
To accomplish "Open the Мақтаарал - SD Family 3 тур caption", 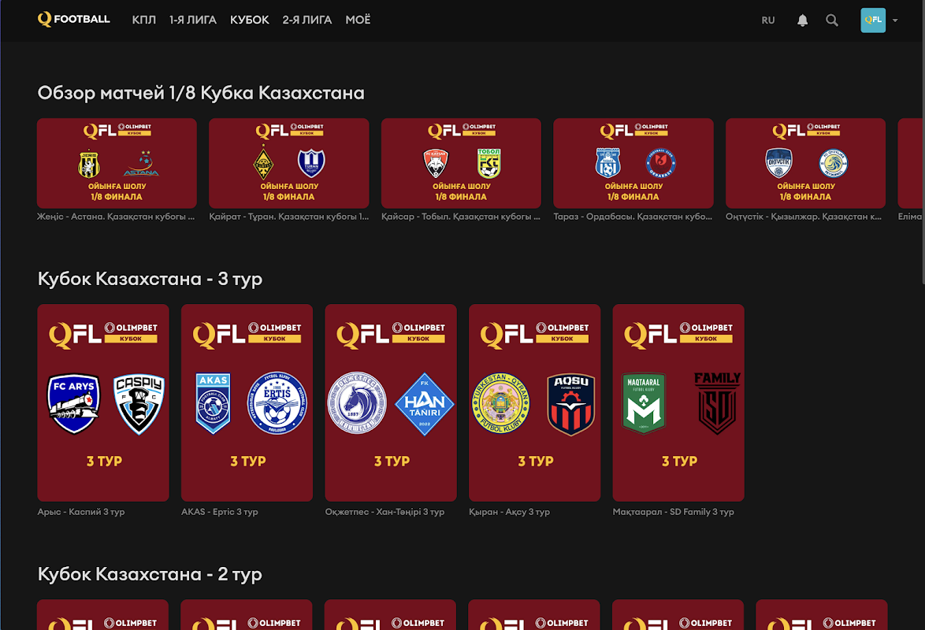I will 673,512.
